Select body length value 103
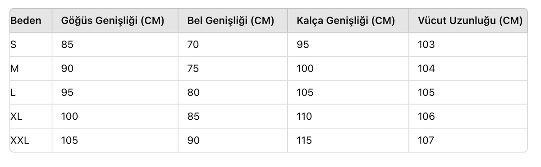This screenshot has width=541, height=167. pos(426,45)
